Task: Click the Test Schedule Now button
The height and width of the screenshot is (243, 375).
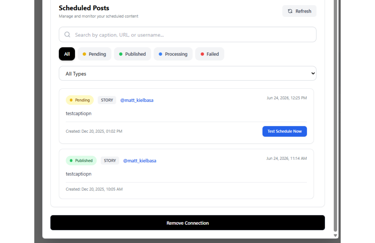Action: tap(284, 131)
